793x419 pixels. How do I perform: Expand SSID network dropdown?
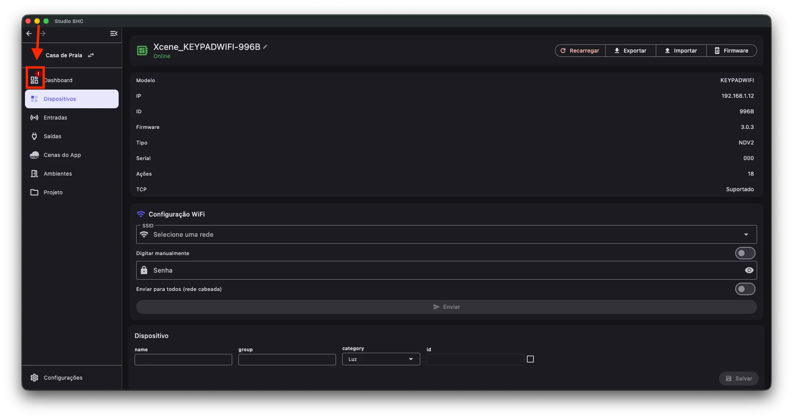pos(446,234)
